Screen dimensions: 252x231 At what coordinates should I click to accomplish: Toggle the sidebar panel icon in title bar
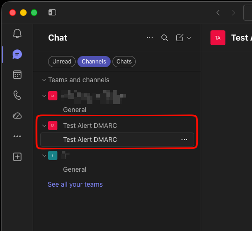pos(52,13)
